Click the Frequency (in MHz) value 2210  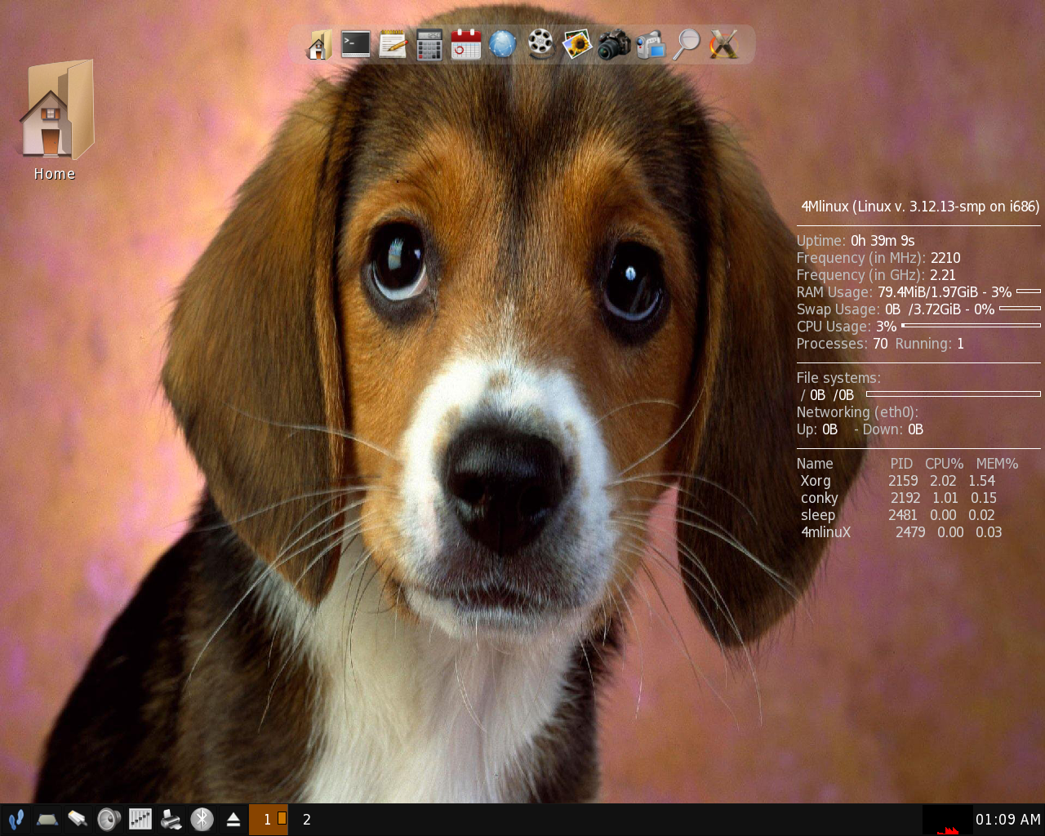coord(945,258)
